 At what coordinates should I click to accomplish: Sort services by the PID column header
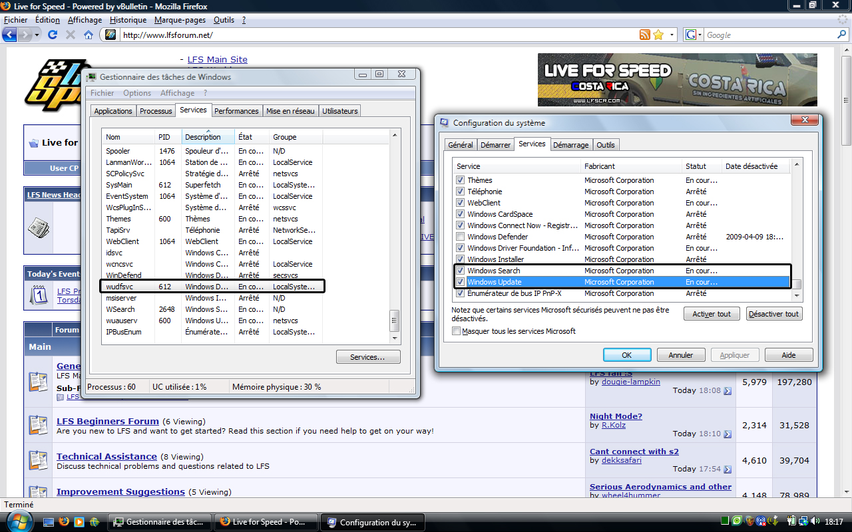click(x=168, y=137)
